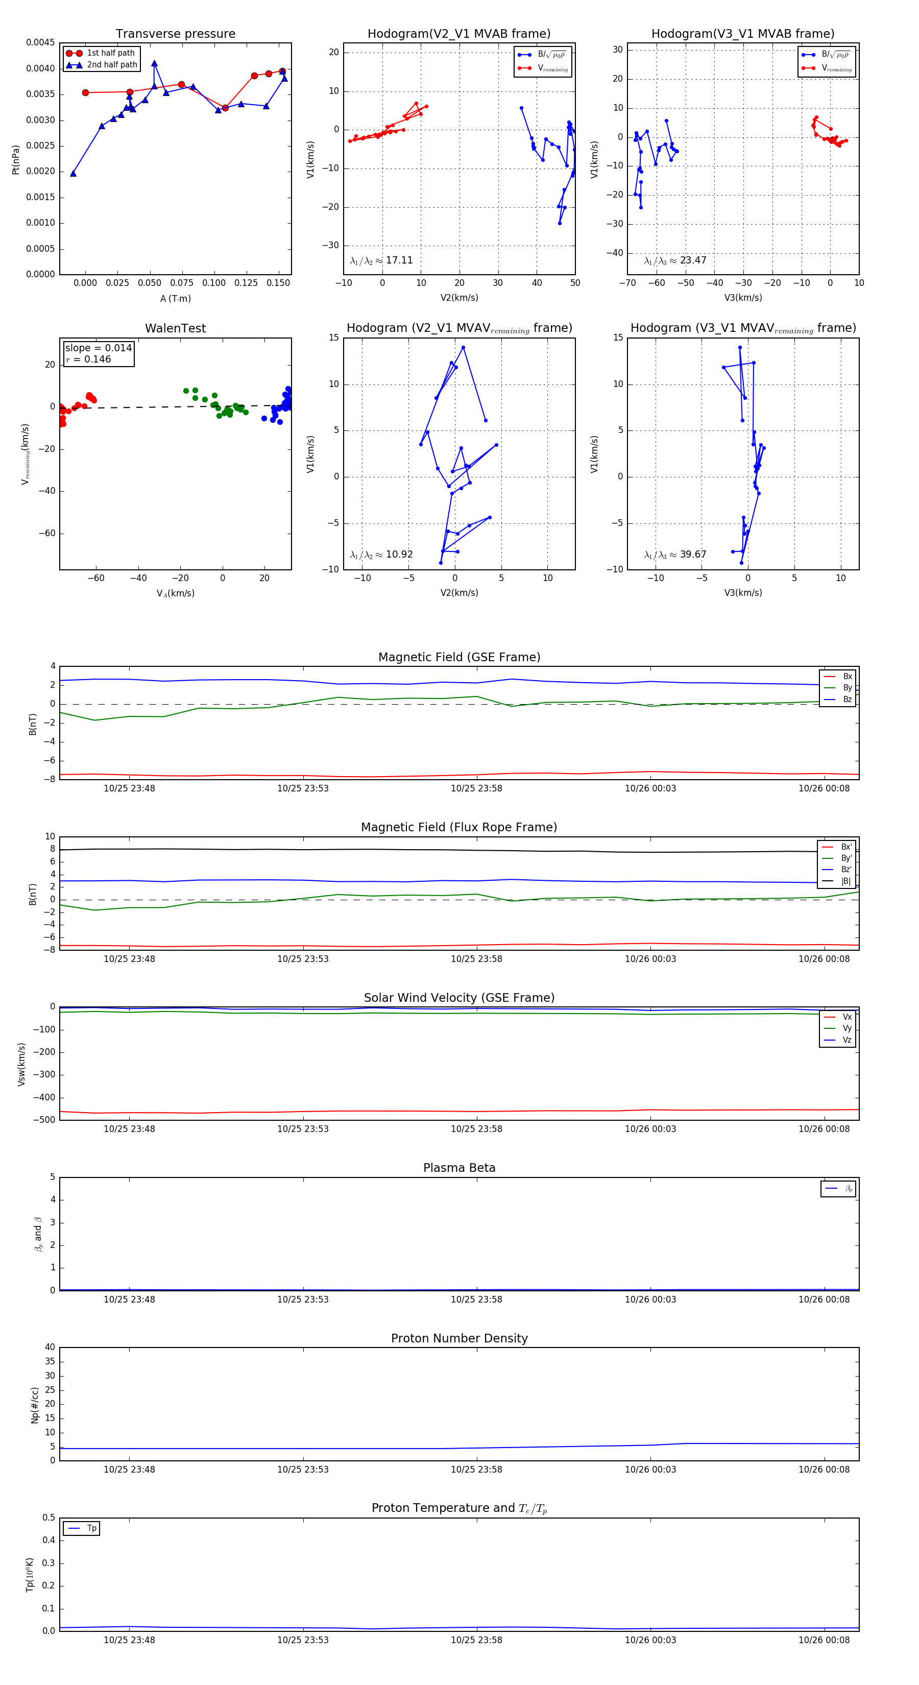
Task: Click the 'WalenTest' plot title
Action: pos(175,328)
